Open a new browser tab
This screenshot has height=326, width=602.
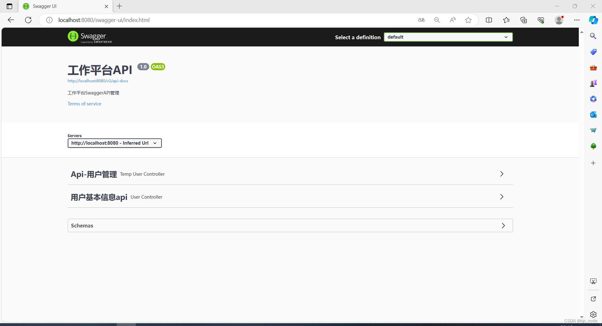point(119,6)
